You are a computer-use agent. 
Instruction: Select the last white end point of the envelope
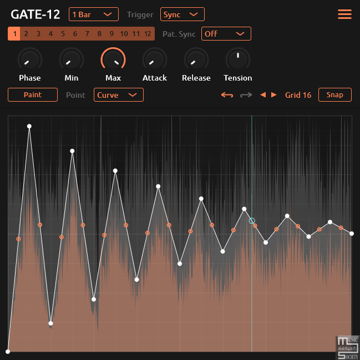click(x=352, y=233)
